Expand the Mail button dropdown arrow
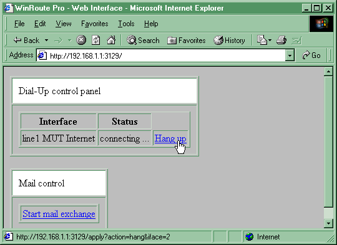The height and width of the screenshot is (245, 337). pyautogui.click(x=270, y=40)
